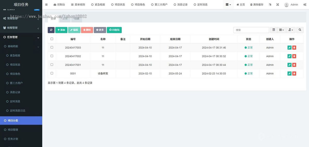Image resolution: width=309 pixels, height=147 pixels.
Task: Open 紧急程度 in sidebar
Action: [21, 55]
